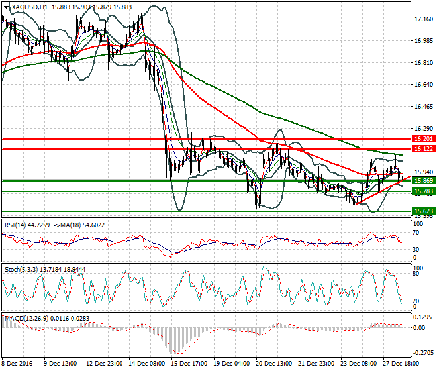
Task: Click the 17.160 price axis label
Action: point(422,19)
